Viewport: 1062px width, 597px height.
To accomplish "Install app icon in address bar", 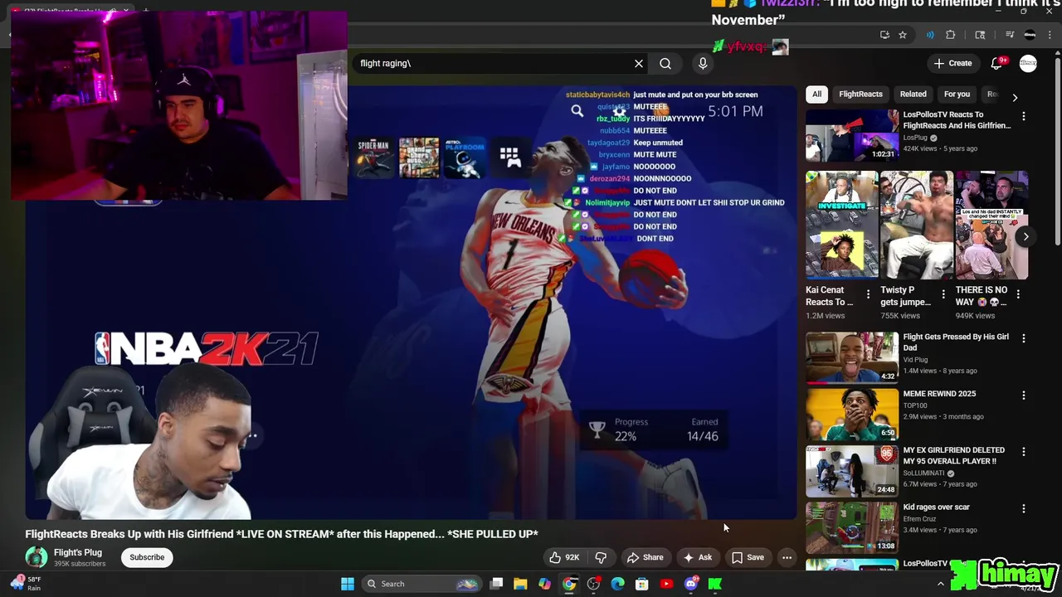I will (884, 35).
